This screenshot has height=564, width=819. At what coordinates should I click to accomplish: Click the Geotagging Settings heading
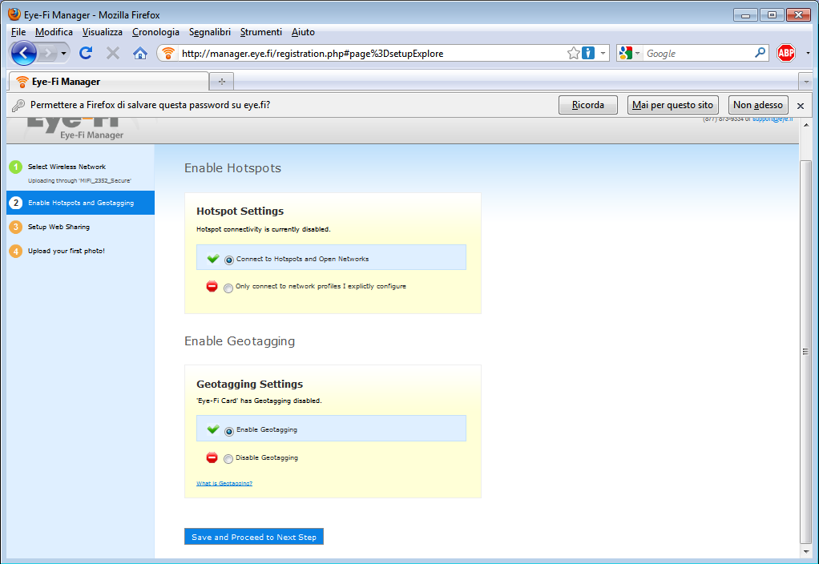(250, 384)
